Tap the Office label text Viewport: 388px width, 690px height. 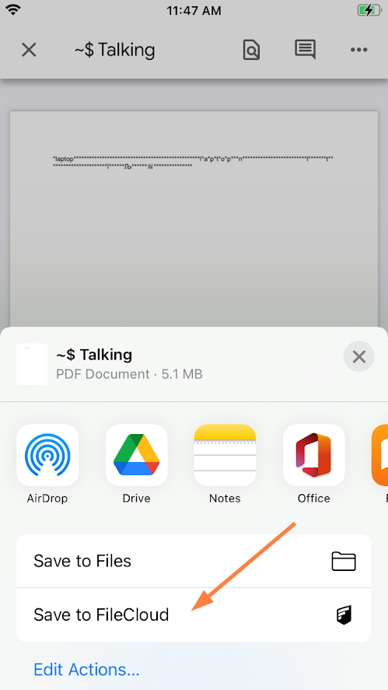pos(313,498)
